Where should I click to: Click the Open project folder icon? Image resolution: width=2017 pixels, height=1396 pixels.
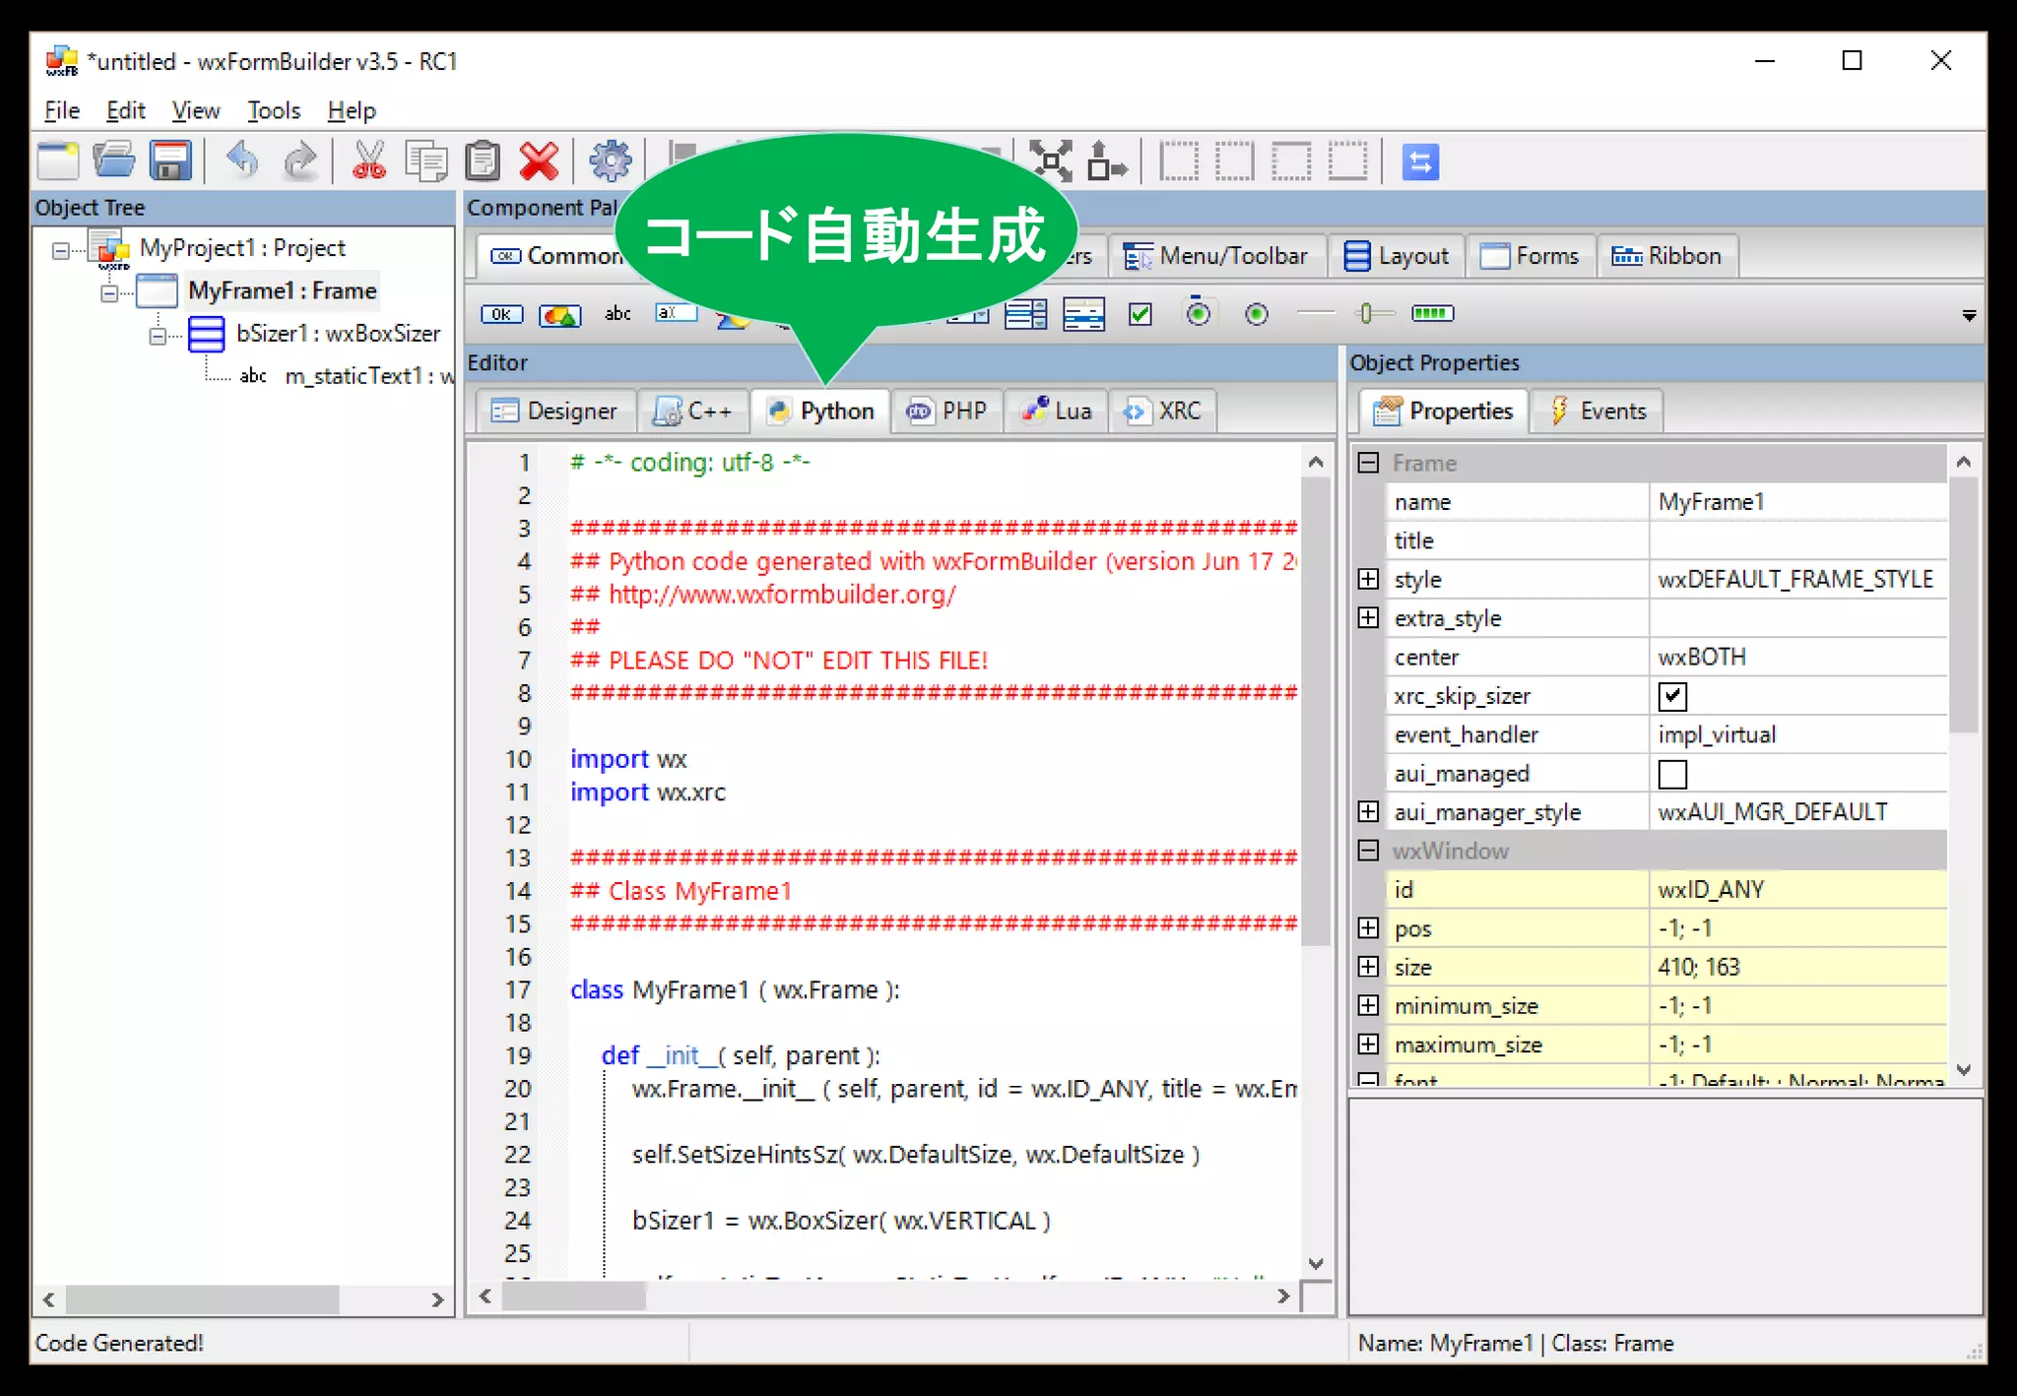114,161
